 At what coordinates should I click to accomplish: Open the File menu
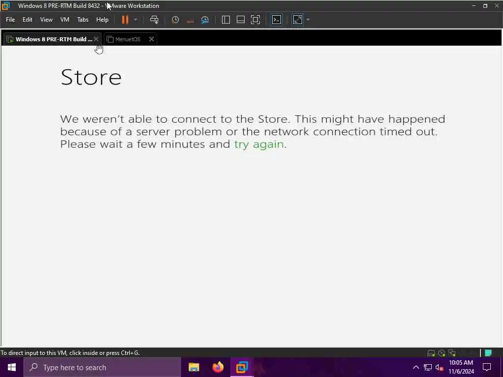pyautogui.click(x=10, y=20)
